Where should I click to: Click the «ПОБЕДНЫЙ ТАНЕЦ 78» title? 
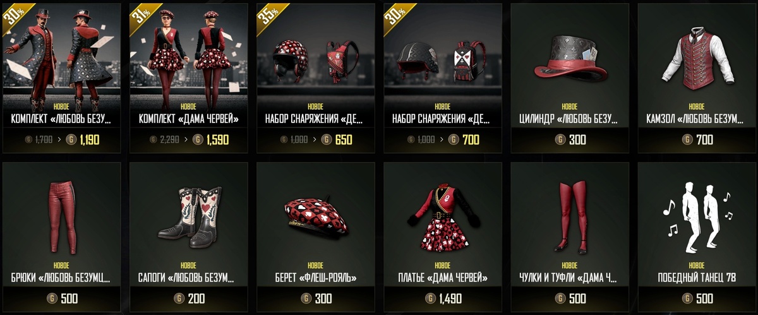[x=697, y=278]
